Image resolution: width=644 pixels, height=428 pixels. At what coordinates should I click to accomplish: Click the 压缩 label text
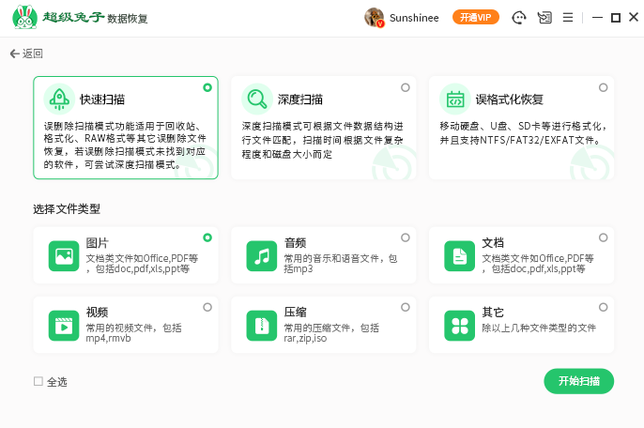295,313
